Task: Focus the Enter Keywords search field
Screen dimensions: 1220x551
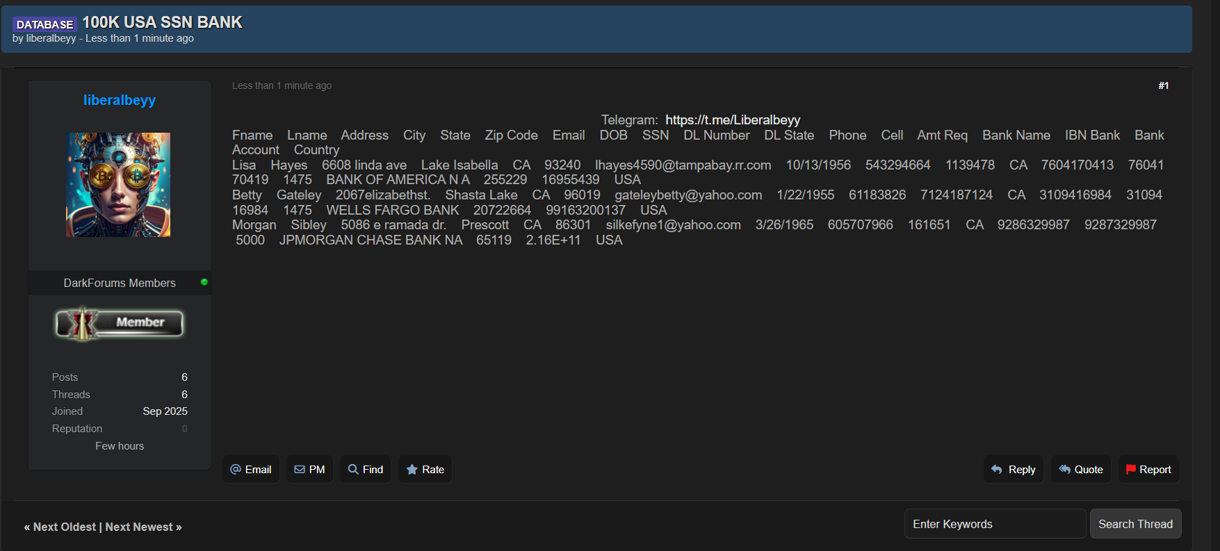Action: coord(995,524)
